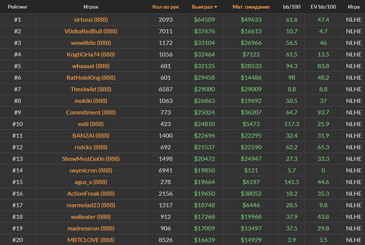
Task: Open Commitment (888) player stats
Action: tap(91, 113)
